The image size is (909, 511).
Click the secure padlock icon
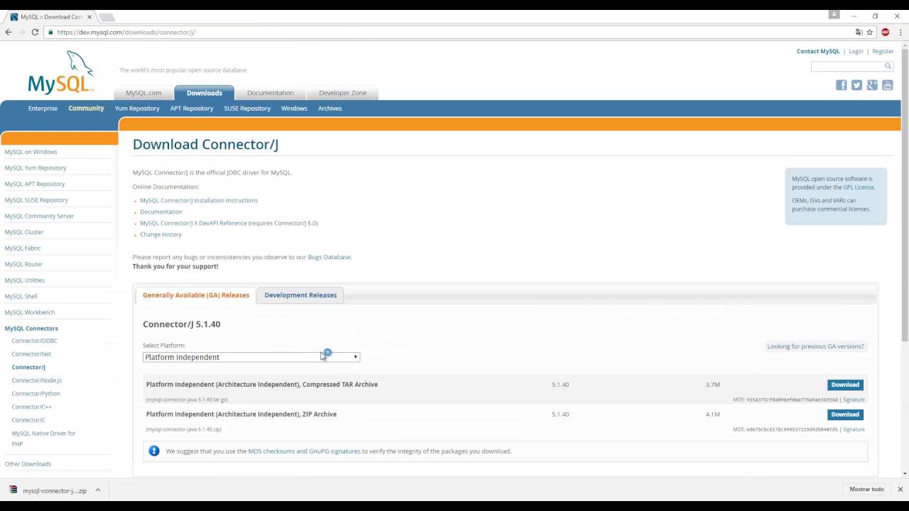tap(50, 32)
